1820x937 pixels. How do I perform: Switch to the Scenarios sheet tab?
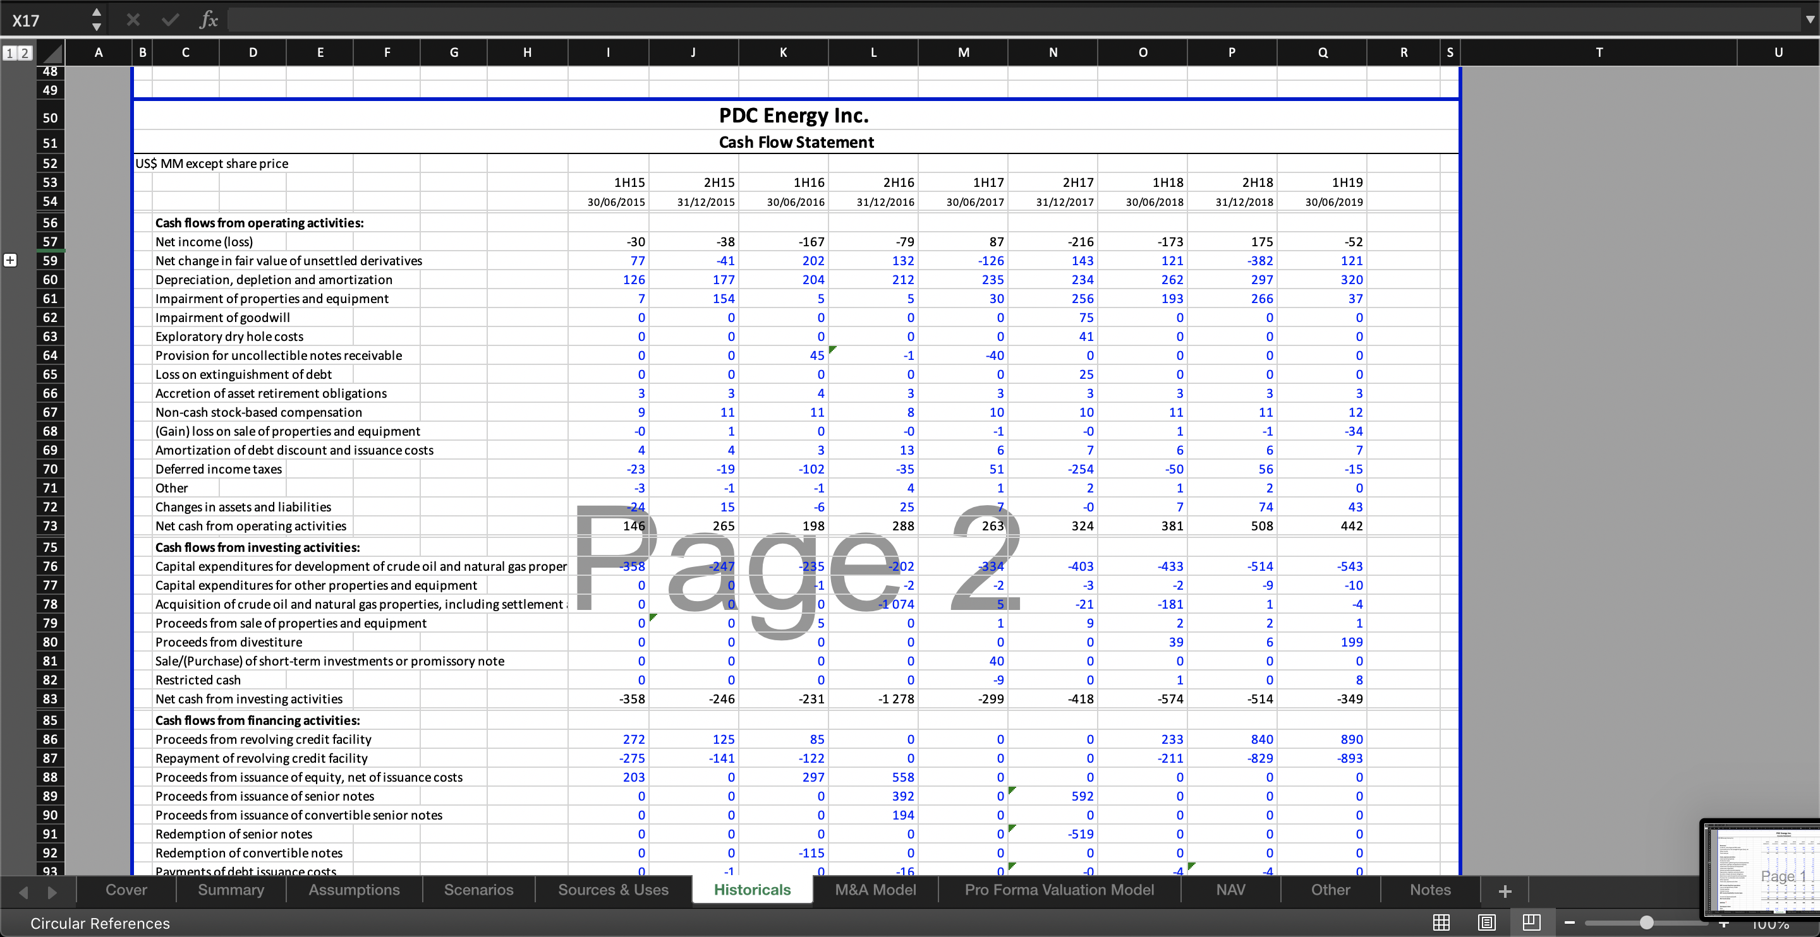(478, 890)
